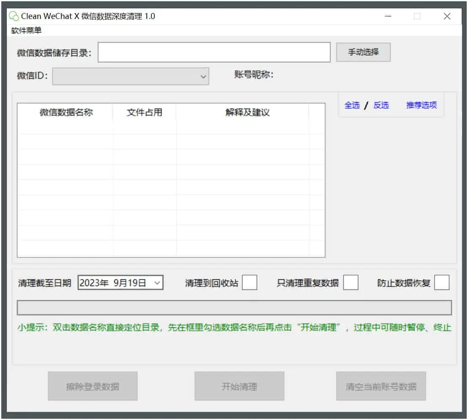Toggle the 只清理重复数据 checkbox
Viewport: 468px width, 420px height.
(x=350, y=283)
